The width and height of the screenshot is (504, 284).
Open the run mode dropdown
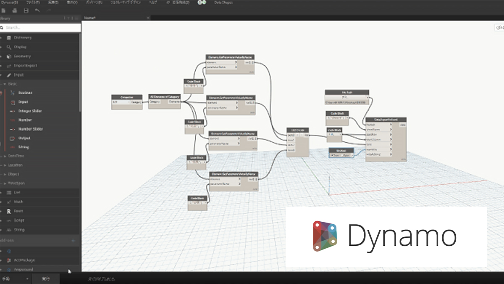point(27,279)
